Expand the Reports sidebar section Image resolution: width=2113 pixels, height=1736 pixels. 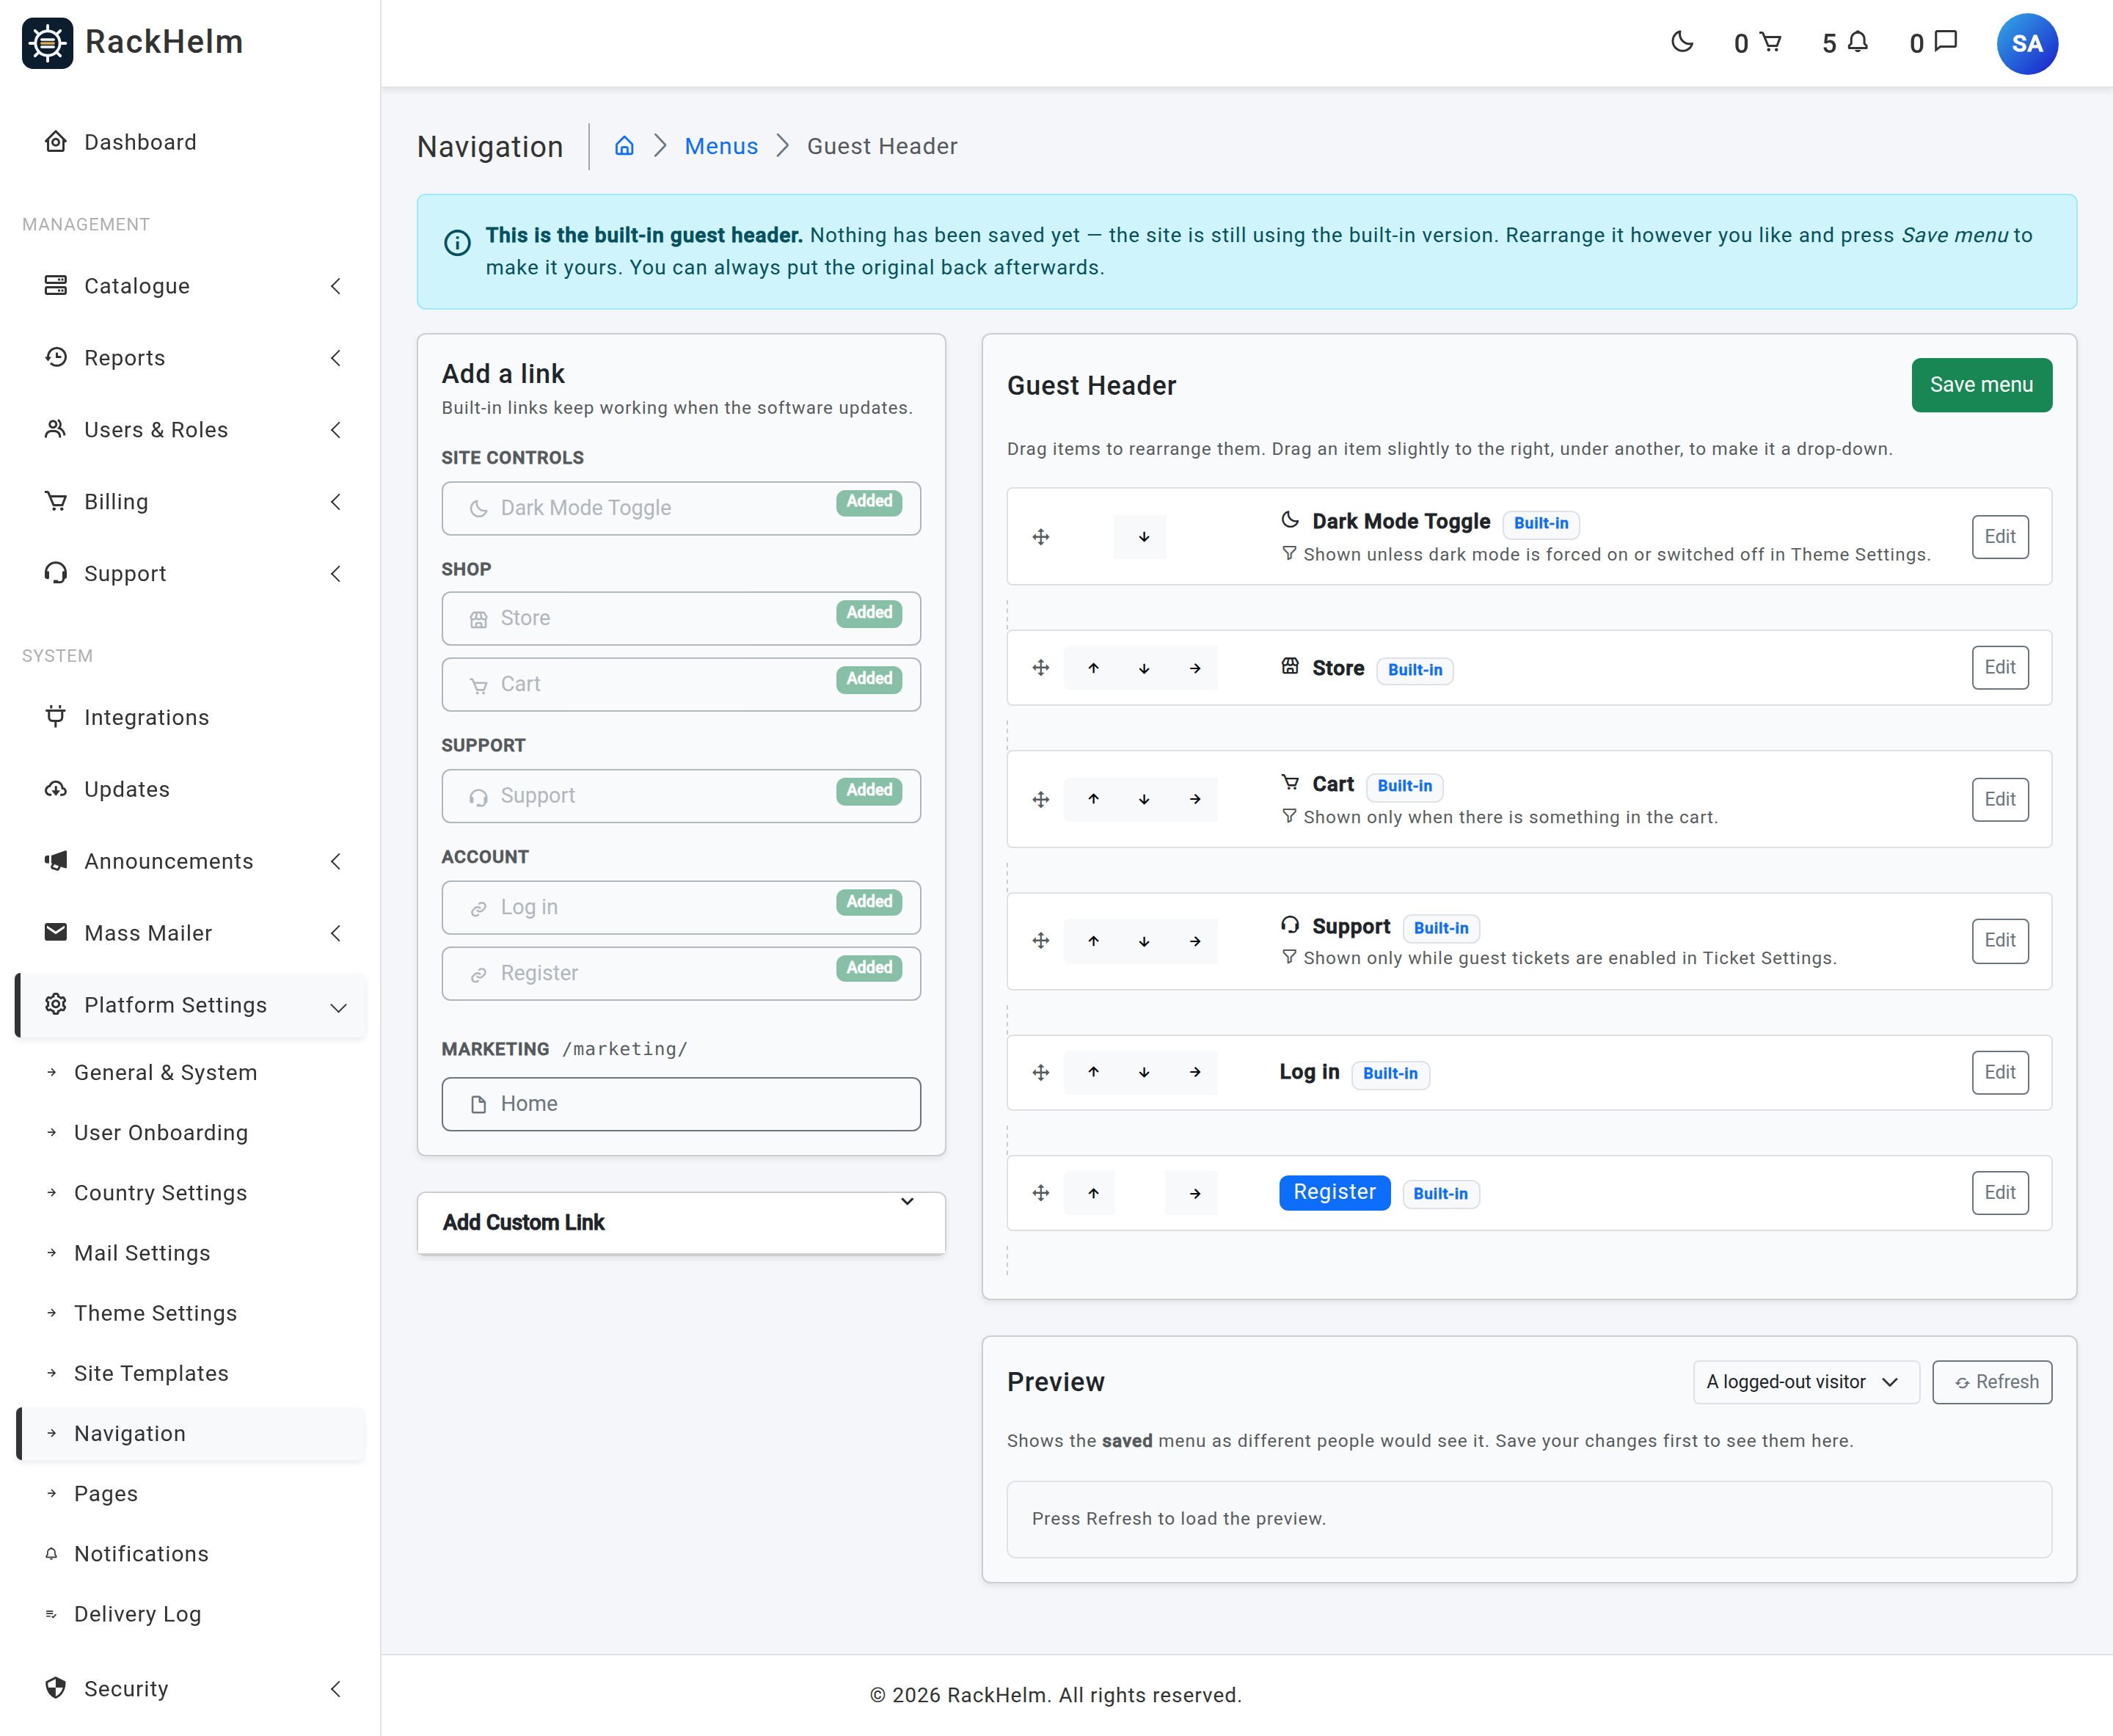point(190,358)
